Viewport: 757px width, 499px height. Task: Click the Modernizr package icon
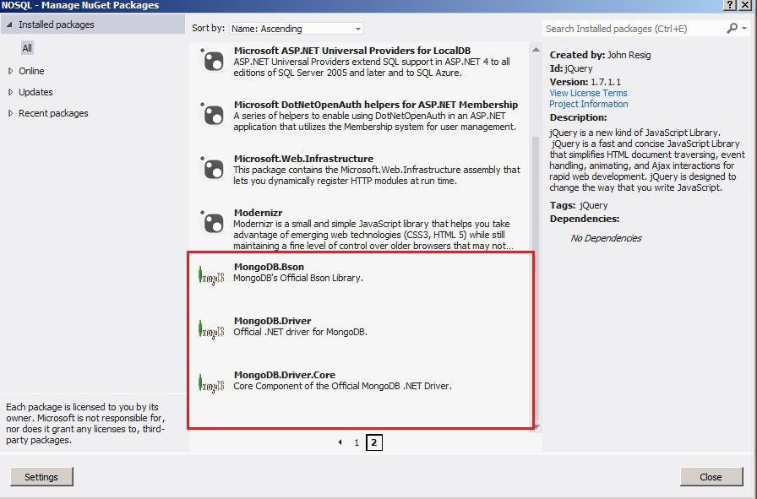211,222
